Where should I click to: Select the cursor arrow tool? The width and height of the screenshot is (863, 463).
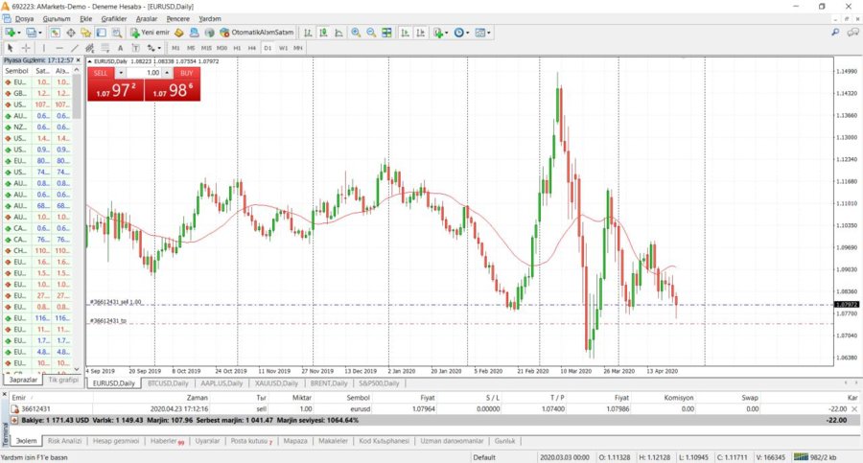(11, 47)
